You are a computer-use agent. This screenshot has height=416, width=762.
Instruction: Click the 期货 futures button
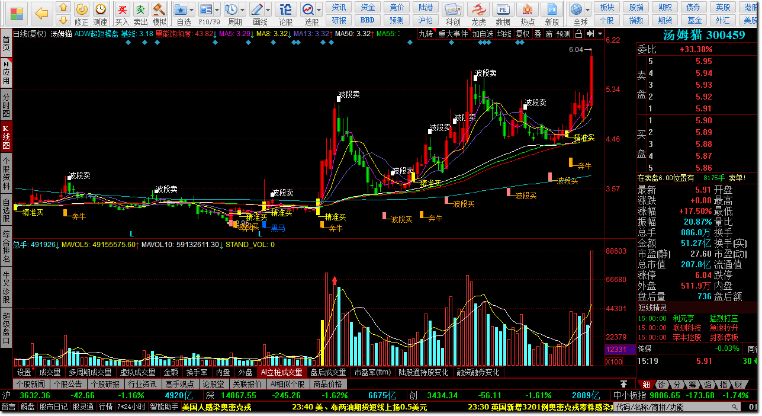[665, 20]
